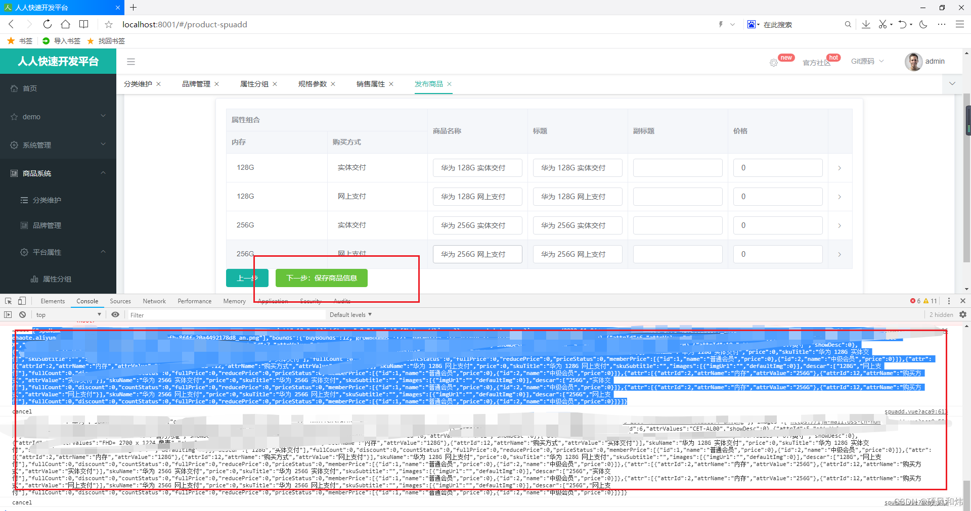Viewport: 971px width, 511px height.
Task: Open the reading mode book icon
Action: tap(84, 24)
